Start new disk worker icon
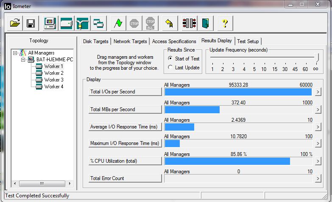Image resolution: width=332 pixels, height=202 pixels. click(x=66, y=23)
